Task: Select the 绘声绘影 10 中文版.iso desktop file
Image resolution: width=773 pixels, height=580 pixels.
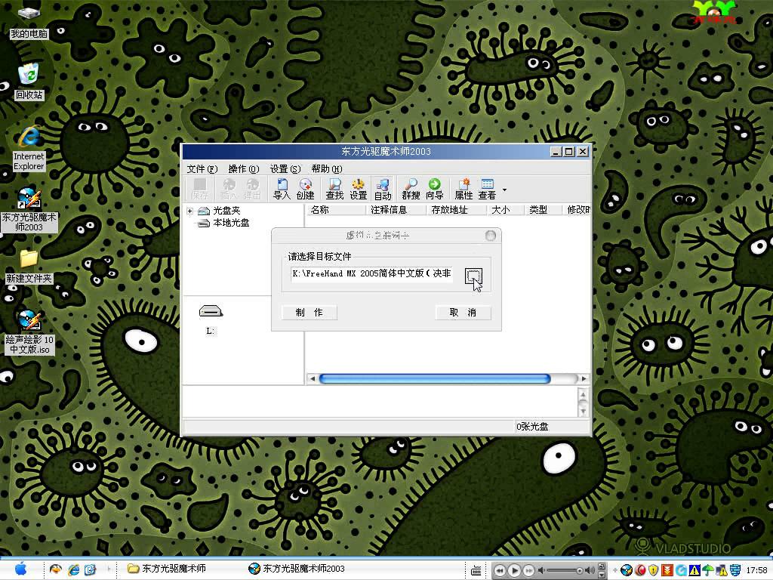Action: coord(29,332)
